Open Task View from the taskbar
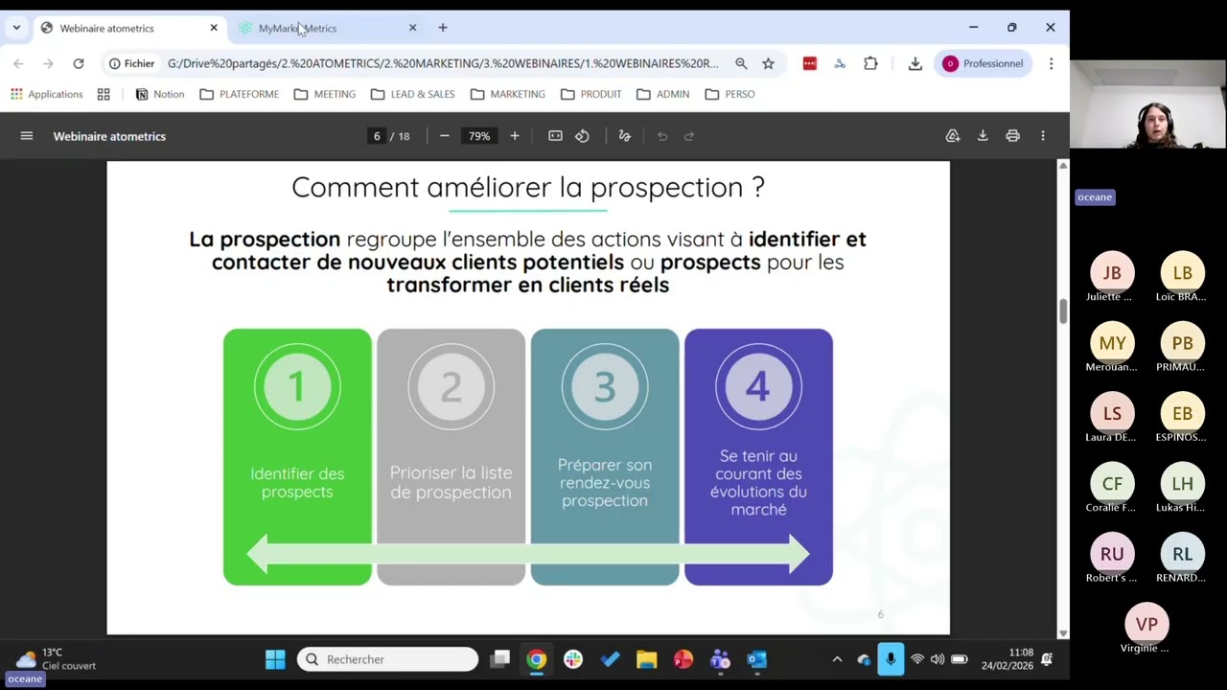1227x690 pixels. point(500,659)
